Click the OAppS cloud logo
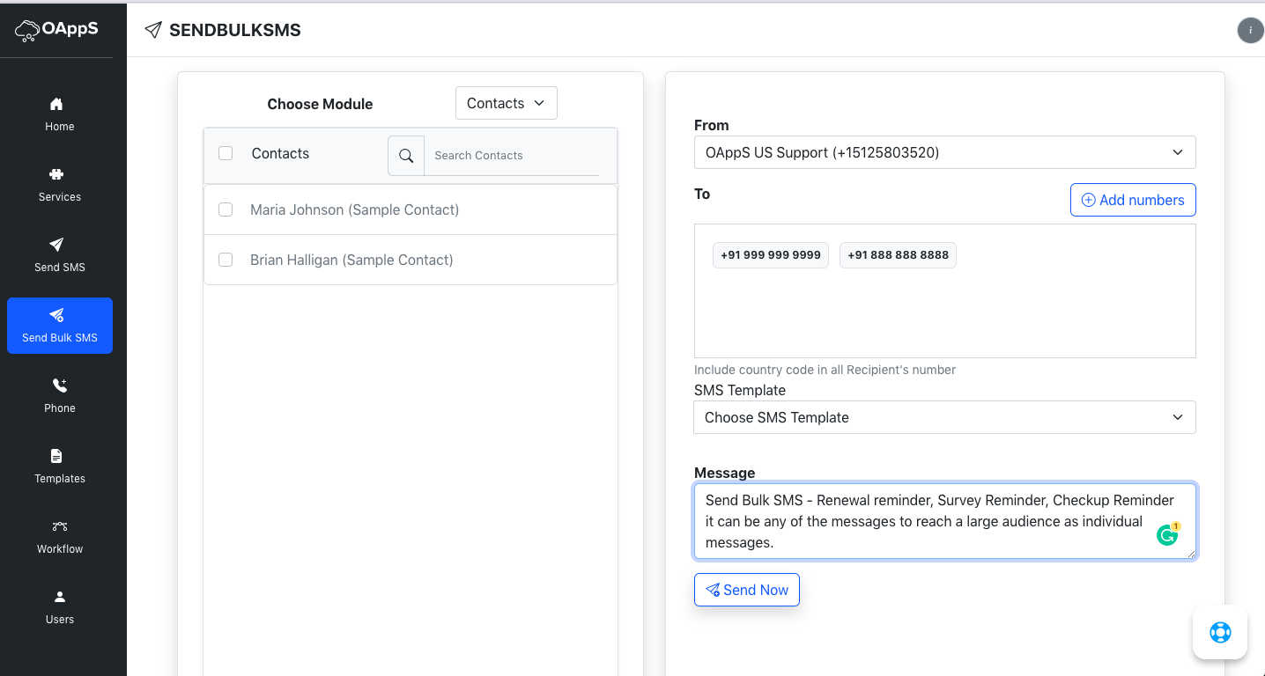This screenshot has height=676, width=1265. pos(56,31)
